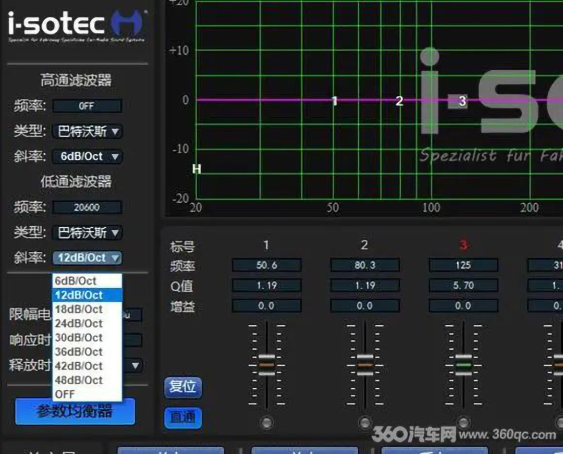Click the high-pass 频率 field showing OFF

(87, 106)
